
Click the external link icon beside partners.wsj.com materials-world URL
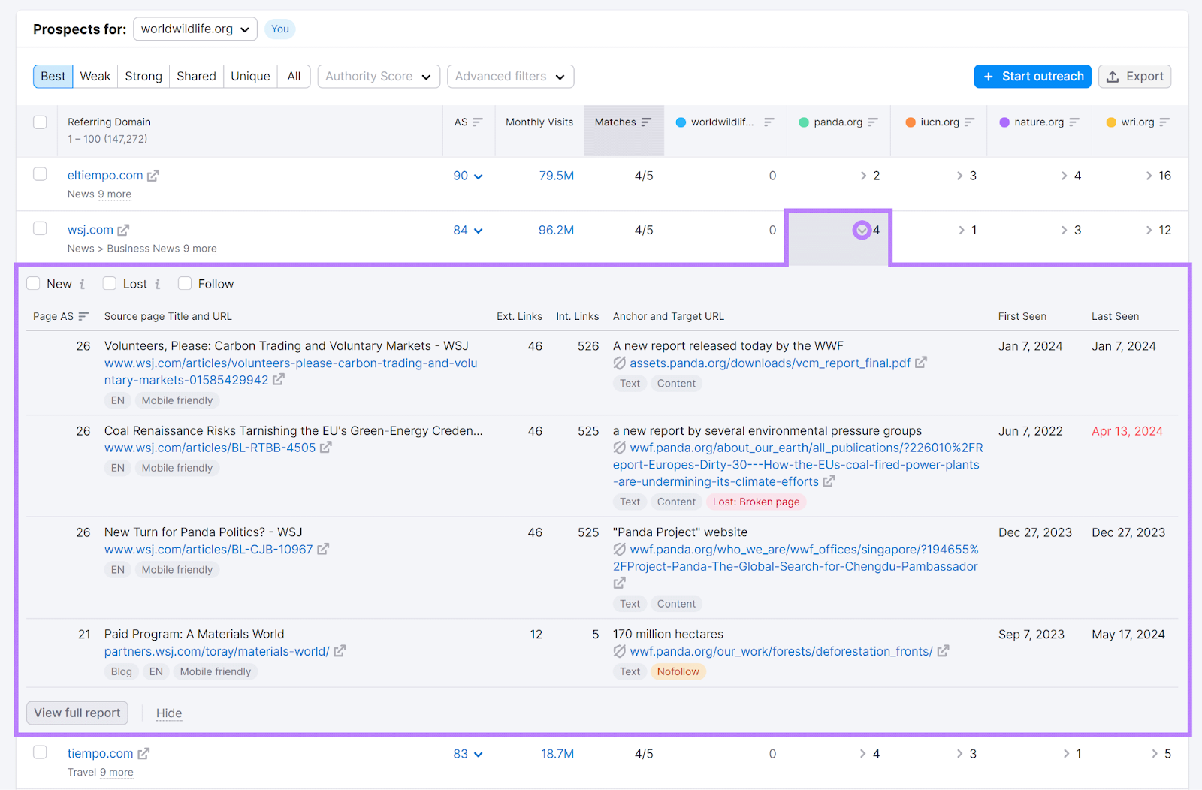pos(340,651)
